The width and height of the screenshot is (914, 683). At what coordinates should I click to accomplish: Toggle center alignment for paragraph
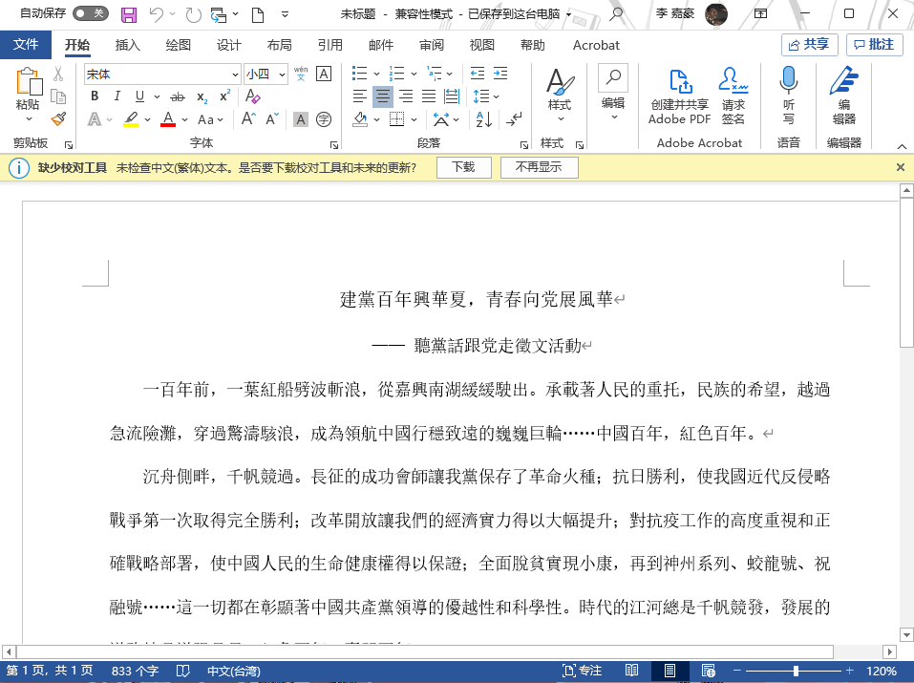pos(382,96)
